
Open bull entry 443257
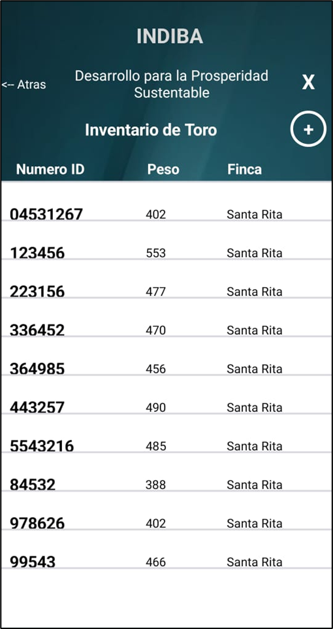click(x=166, y=402)
